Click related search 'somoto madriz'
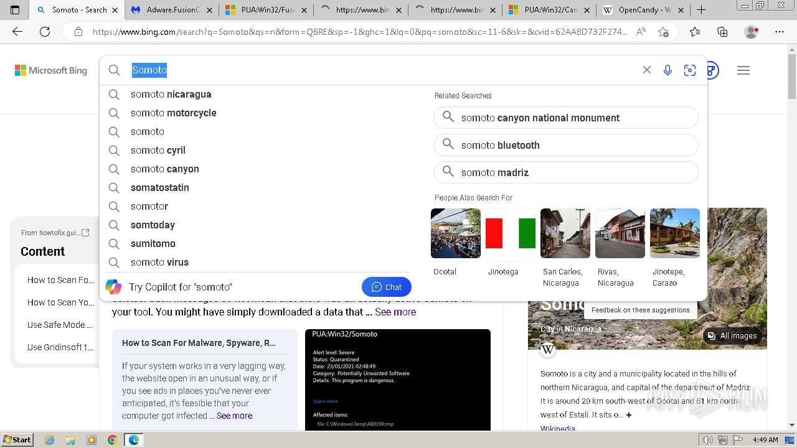Screen dimensions: 797x448 click(566, 172)
